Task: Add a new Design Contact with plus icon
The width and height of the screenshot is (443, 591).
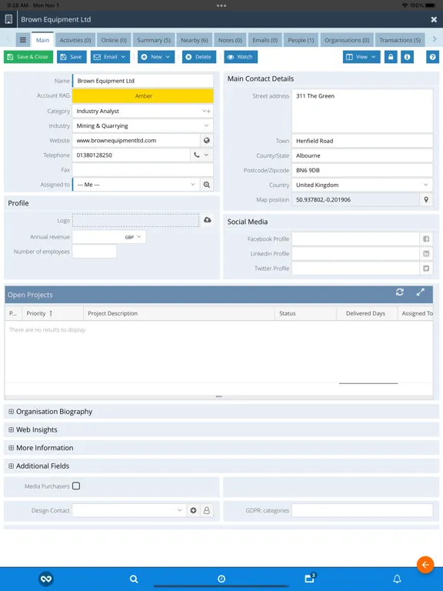Action: click(x=193, y=510)
